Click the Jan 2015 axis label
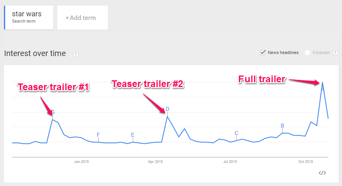 point(81,162)
